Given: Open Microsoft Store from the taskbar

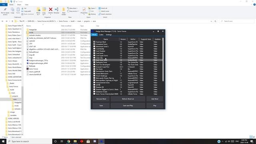Looking at the screenshot, I should point(88,141).
